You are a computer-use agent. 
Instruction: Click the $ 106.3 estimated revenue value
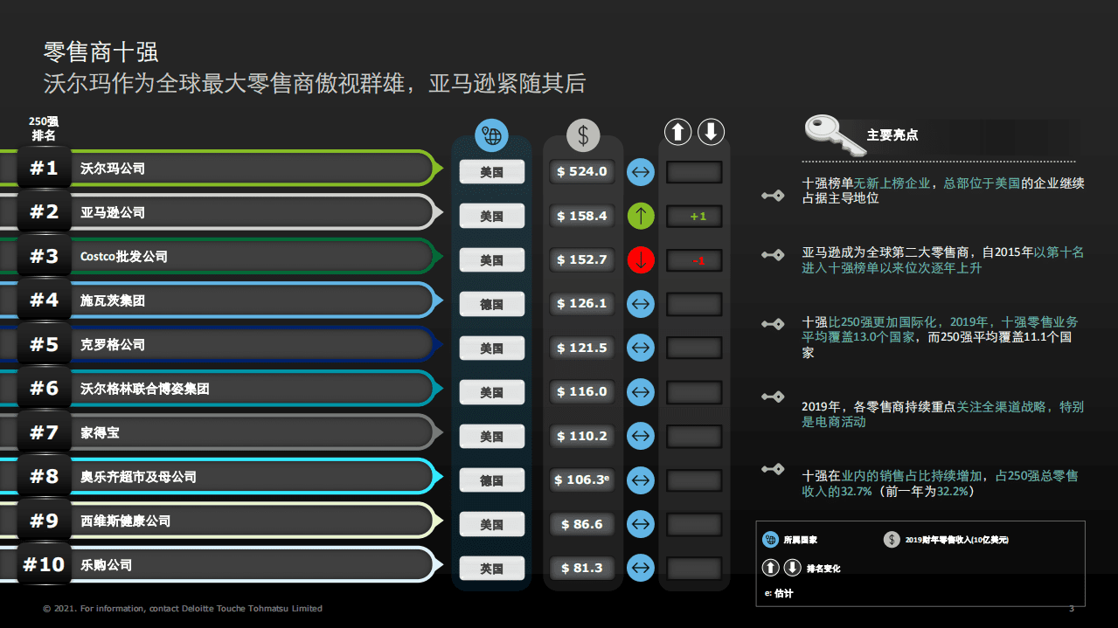pos(582,480)
